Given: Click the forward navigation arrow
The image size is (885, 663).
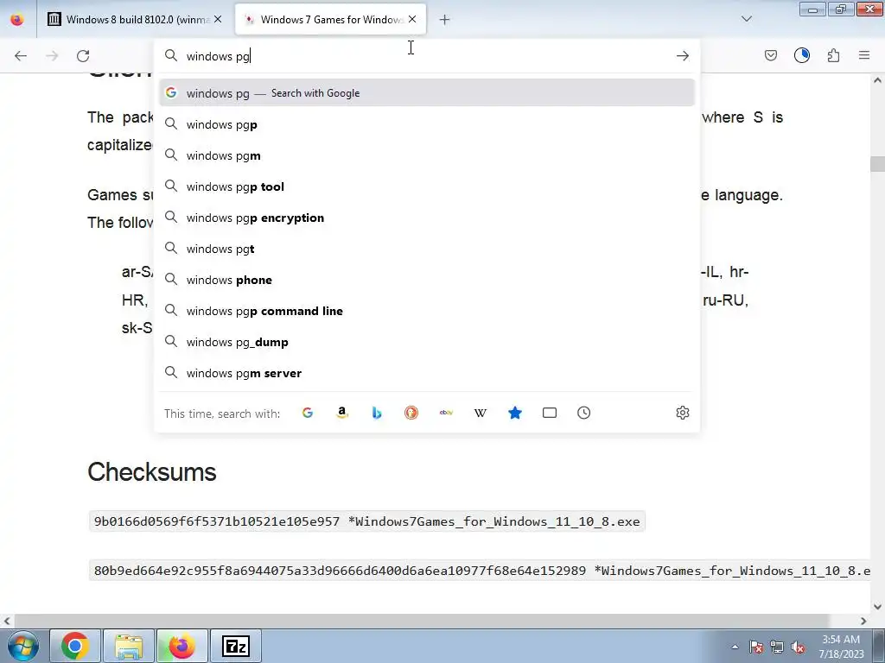Looking at the screenshot, I should coord(52,56).
